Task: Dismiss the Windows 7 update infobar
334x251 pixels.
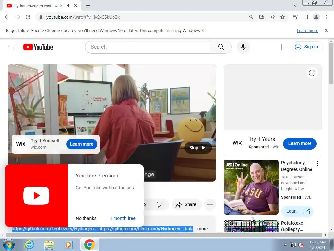Action: [x=326, y=30]
